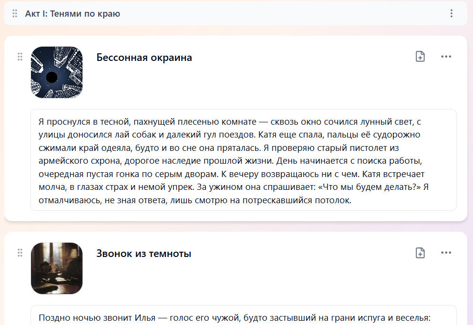Click the Бессонная окраина scene title
473x325 pixels.
144,57
